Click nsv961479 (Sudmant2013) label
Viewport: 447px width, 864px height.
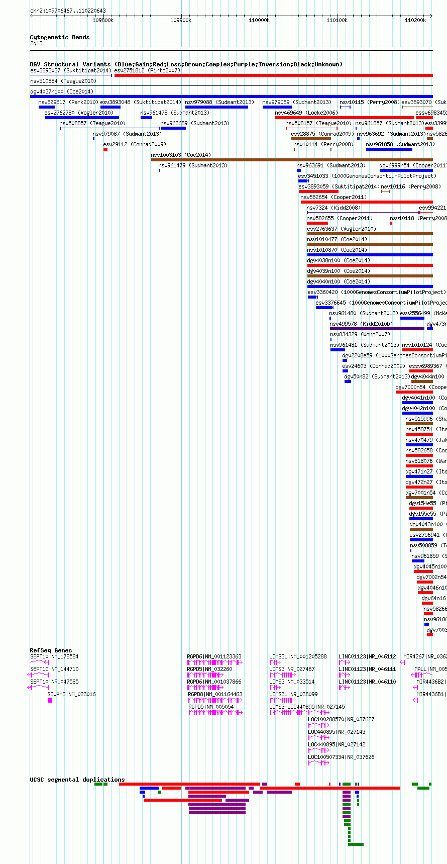click(193, 165)
